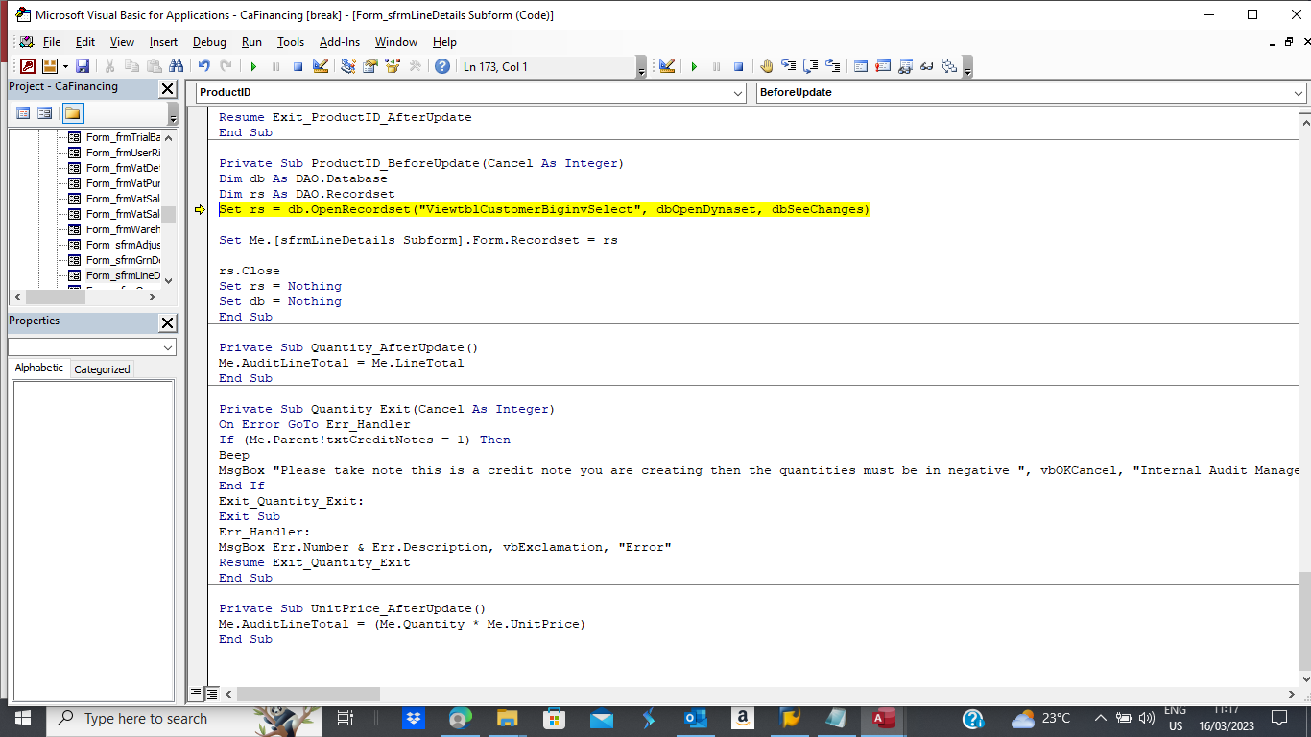The width and height of the screenshot is (1311, 737).
Task: Open VBA Help question mark icon
Action: pos(441,66)
